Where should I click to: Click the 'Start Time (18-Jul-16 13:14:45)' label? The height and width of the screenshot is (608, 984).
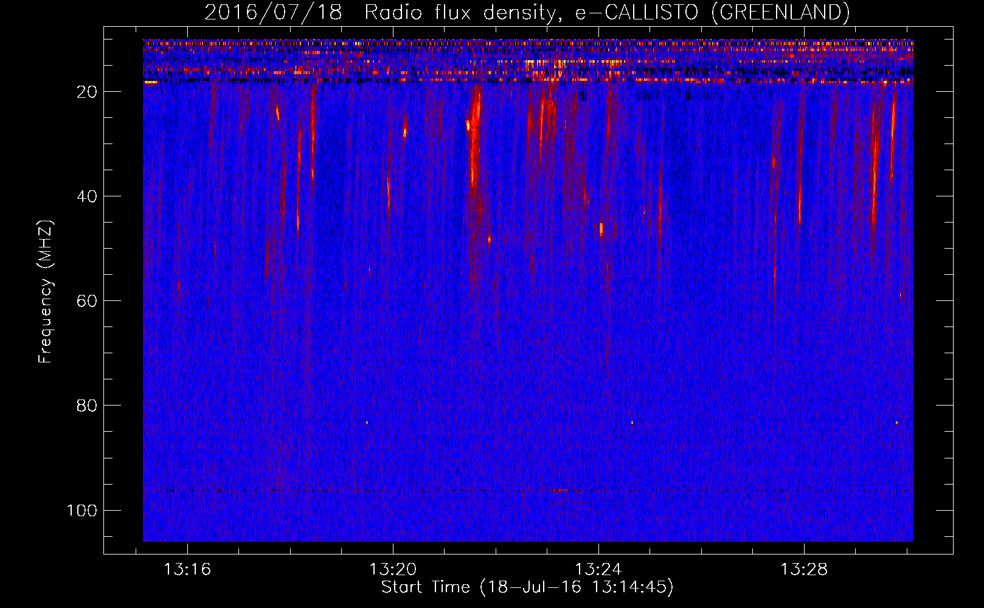[527, 587]
